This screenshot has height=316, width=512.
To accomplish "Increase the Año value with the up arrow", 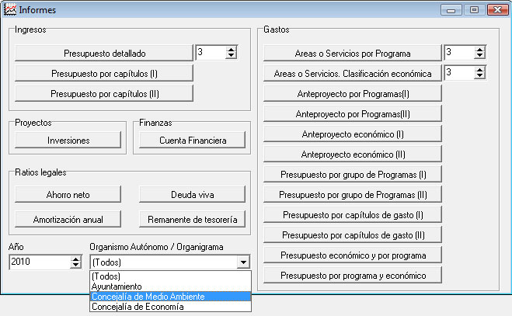I will [x=76, y=259].
